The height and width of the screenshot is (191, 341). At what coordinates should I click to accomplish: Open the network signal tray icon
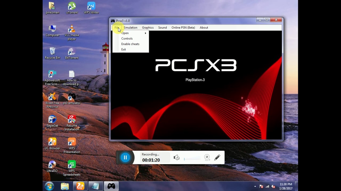point(267,186)
